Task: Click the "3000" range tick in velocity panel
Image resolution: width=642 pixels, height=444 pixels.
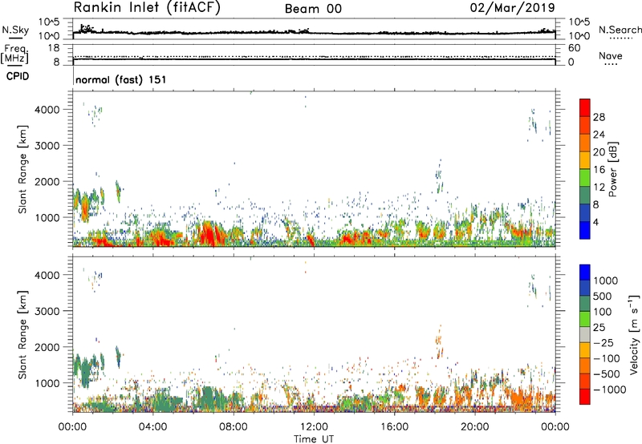Action: pyautogui.click(x=47, y=311)
